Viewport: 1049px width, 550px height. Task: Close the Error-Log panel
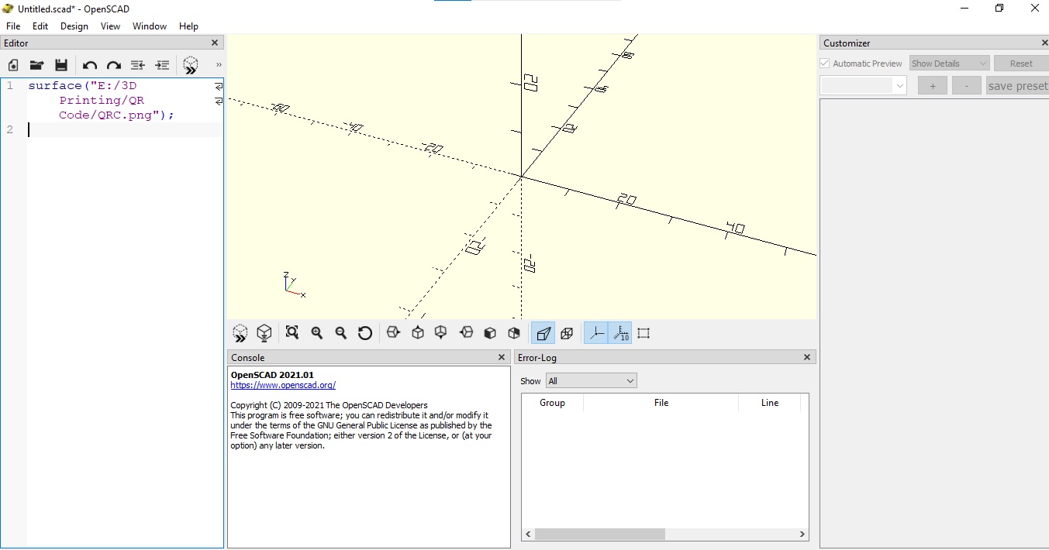[807, 357]
